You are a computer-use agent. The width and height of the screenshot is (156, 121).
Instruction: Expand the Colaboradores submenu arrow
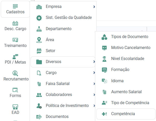[x=94, y=95]
